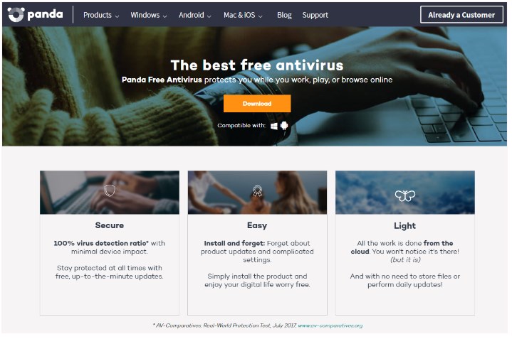Expand the Windows menu chevron
This screenshot has height=339, width=512.
click(x=165, y=16)
